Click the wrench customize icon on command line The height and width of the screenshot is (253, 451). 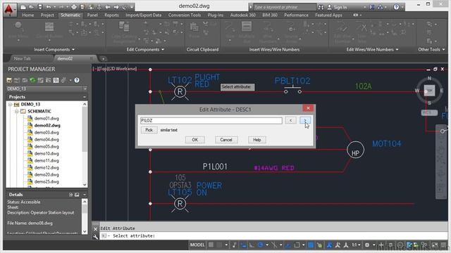point(96,236)
